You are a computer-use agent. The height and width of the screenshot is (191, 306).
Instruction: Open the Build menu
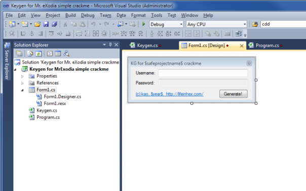pos(70,15)
